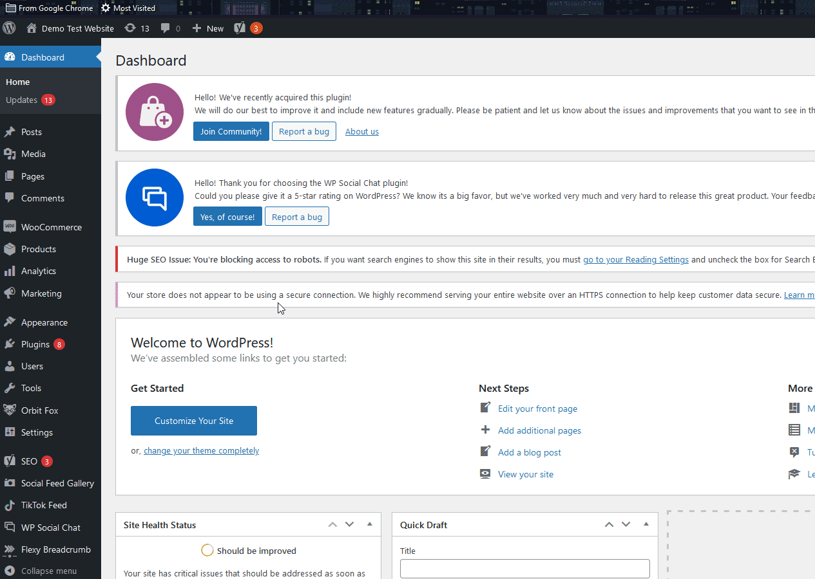Click the purple shopping bag plugin logo

point(155,112)
